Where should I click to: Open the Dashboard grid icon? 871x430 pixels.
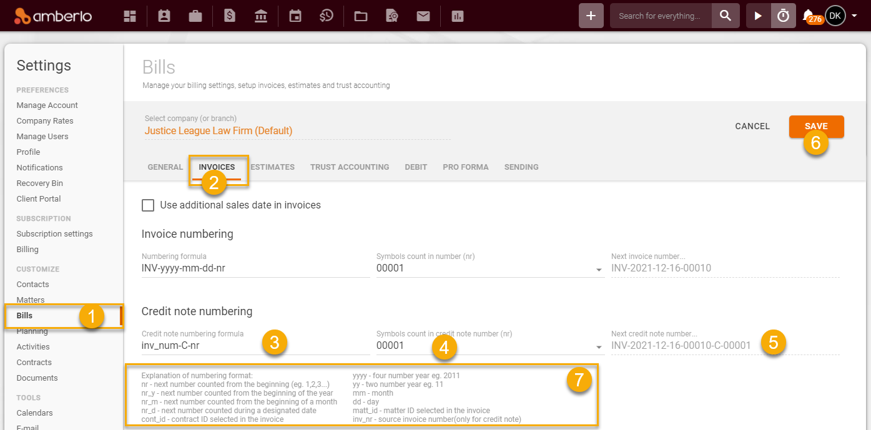click(x=130, y=16)
